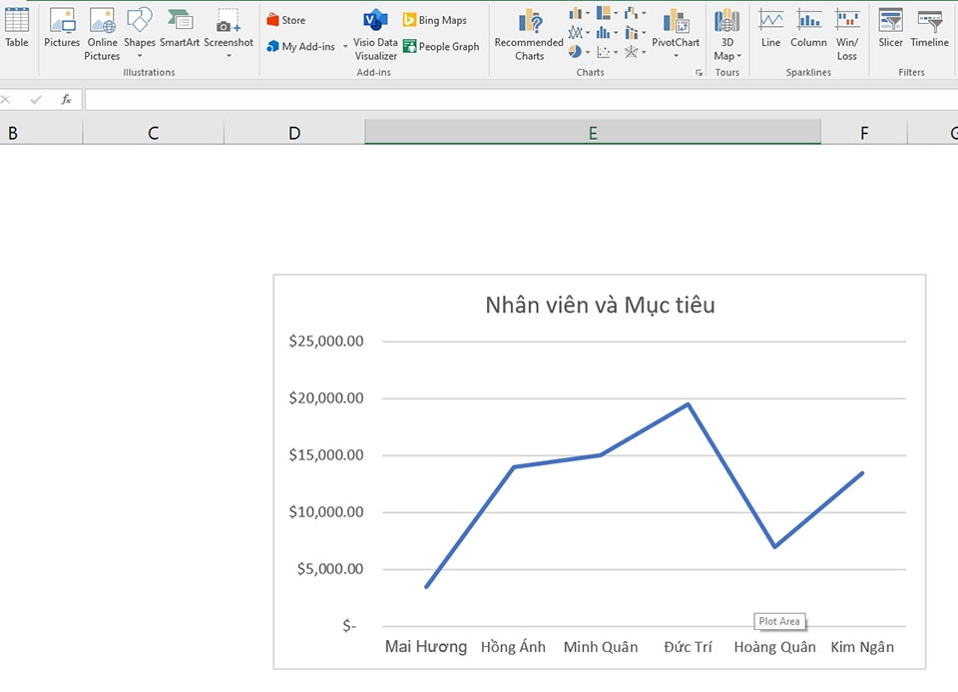Insert a pie or doughnut chart
This screenshot has width=958, height=692.
pyautogui.click(x=579, y=52)
